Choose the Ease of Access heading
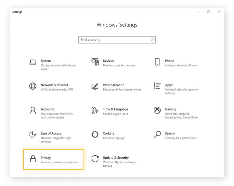Image resolution: width=234 pixels, height=186 pixels. coord(51,133)
